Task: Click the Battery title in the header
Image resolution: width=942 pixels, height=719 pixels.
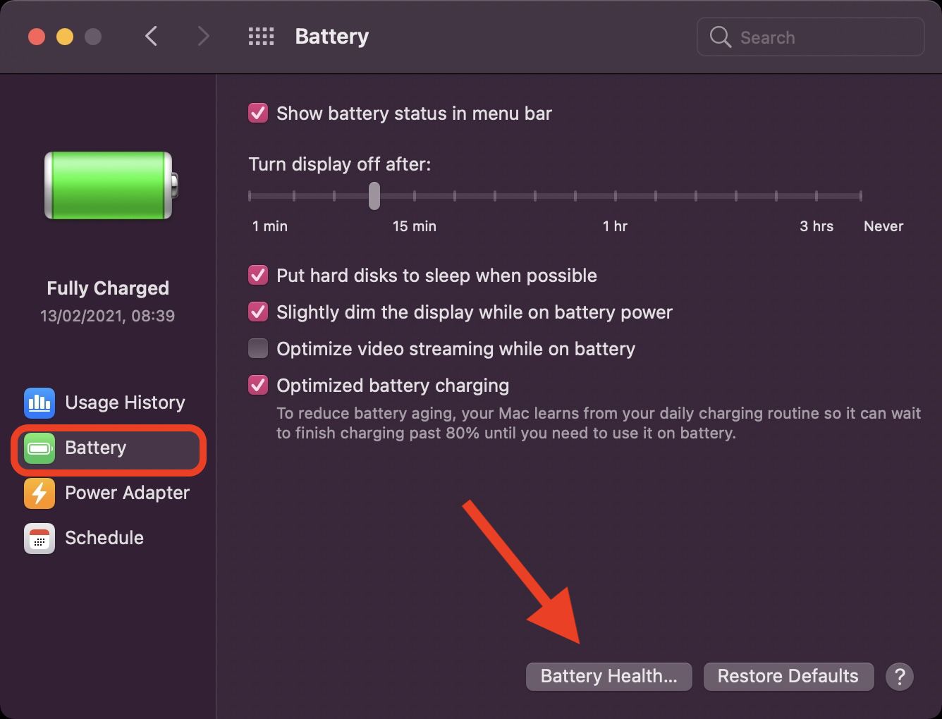Action: (x=331, y=36)
